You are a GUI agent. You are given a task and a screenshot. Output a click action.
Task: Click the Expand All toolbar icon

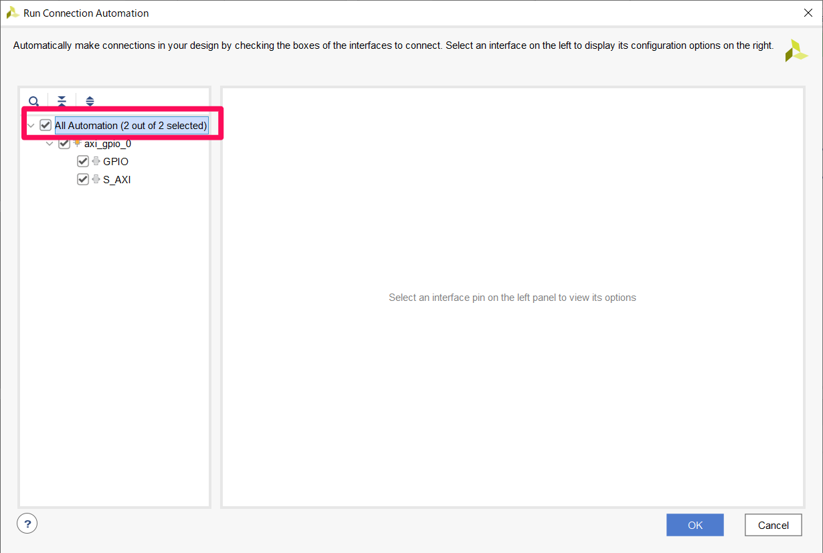pyautogui.click(x=90, y=102)
